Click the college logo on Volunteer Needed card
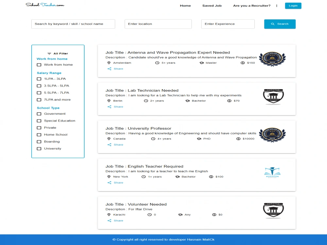327x245 pixels. pyautogui.click(x=273, y=210)
